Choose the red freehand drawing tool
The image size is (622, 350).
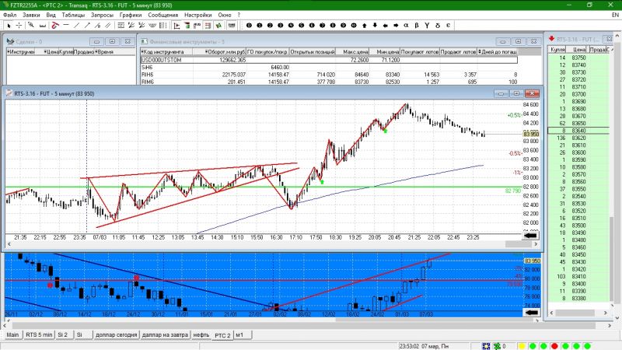[55, 26]
